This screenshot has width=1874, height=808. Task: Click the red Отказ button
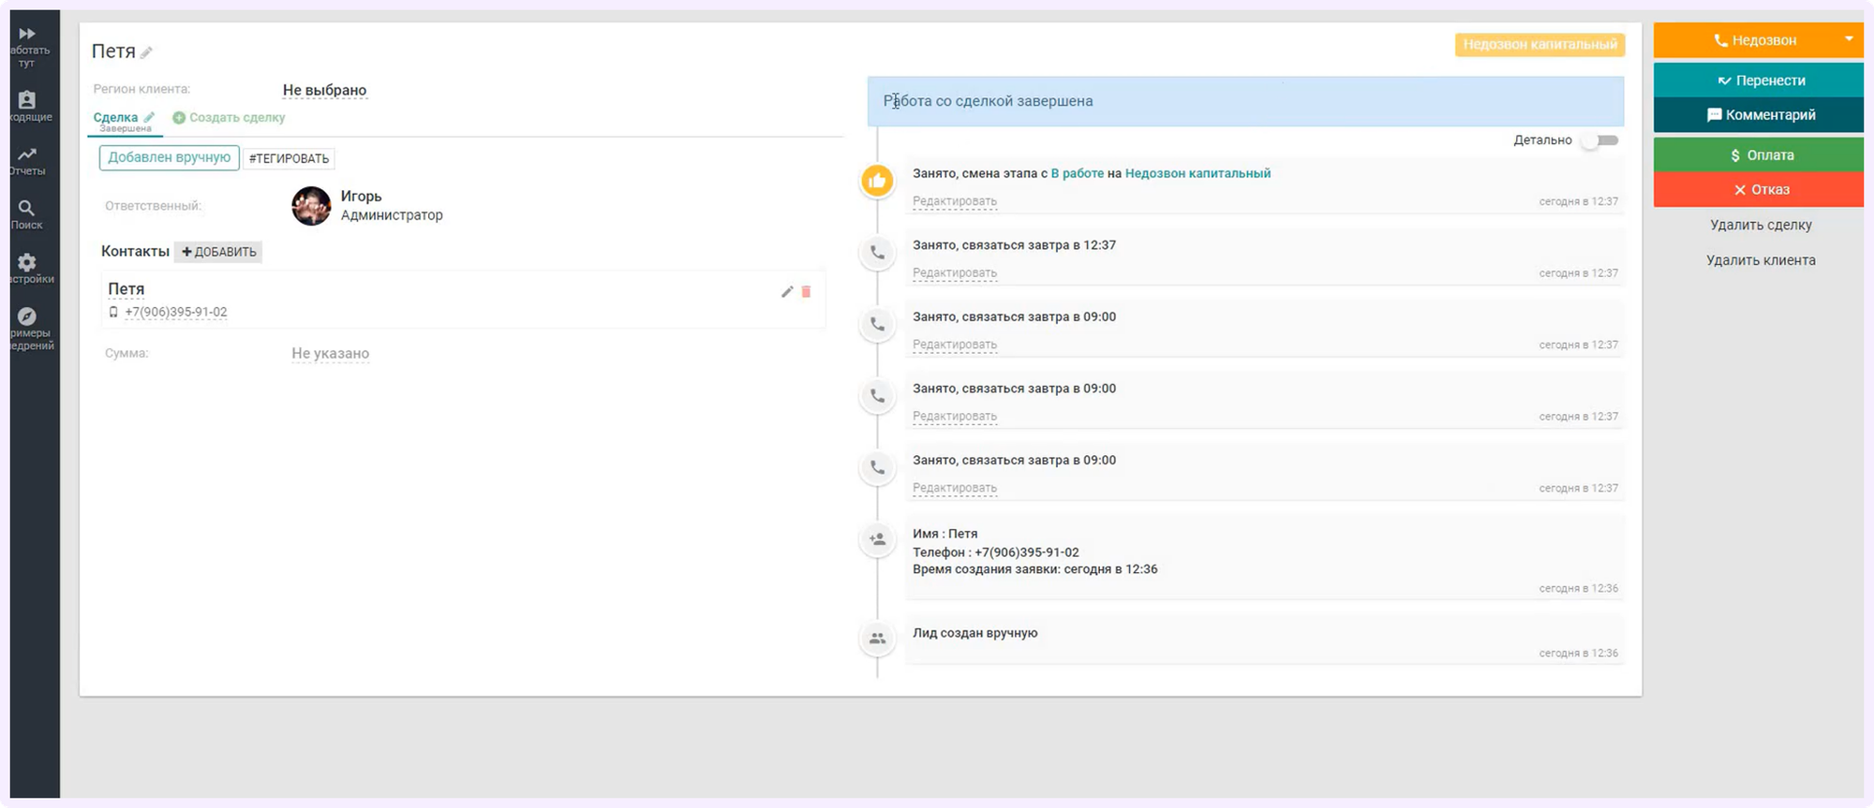coord(1759,190)
